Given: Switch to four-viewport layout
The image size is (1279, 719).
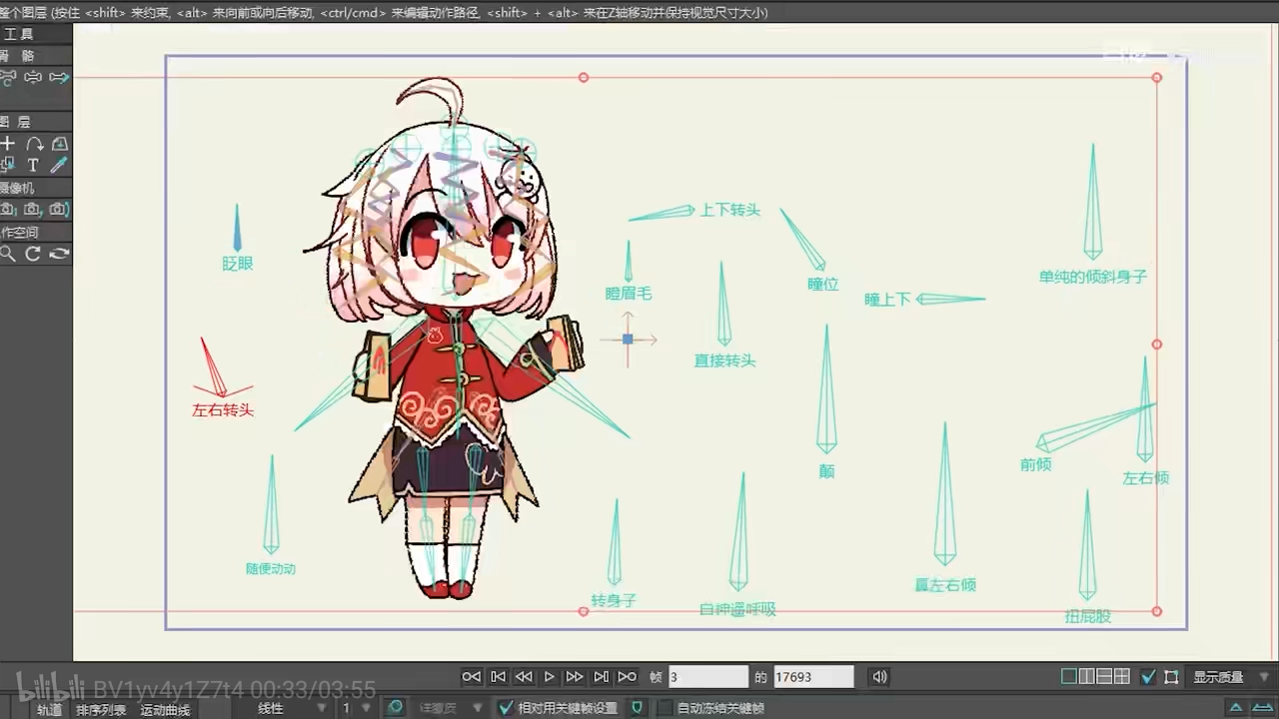Looking at the screenshot, I should click(1122, 677).
